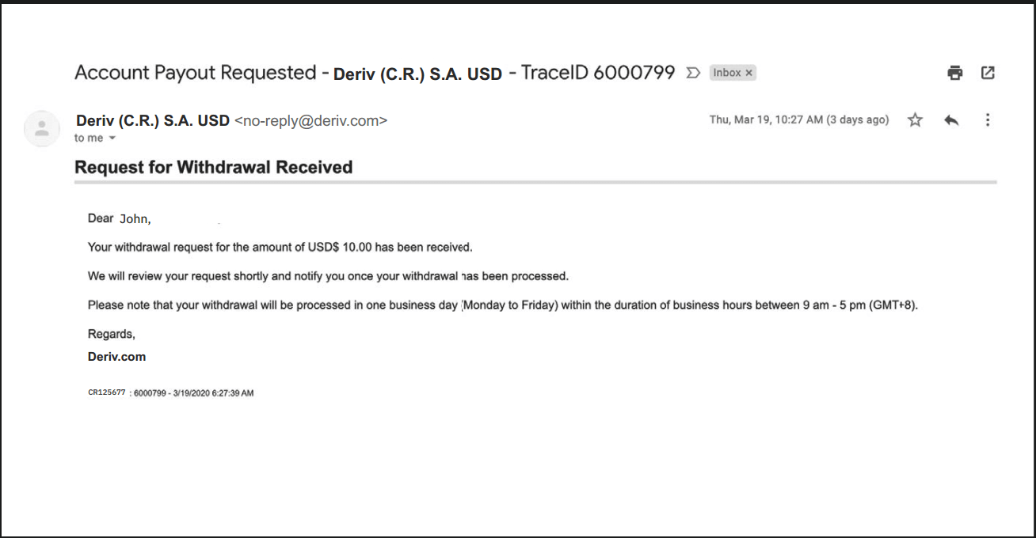Screen dimensions: 1036x538
Task: Click the "to me" recipient text
Action: [89, 138]
